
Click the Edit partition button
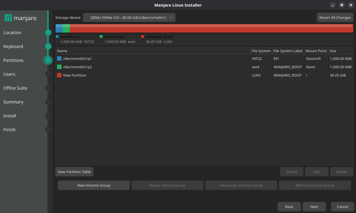pos(317,172)
